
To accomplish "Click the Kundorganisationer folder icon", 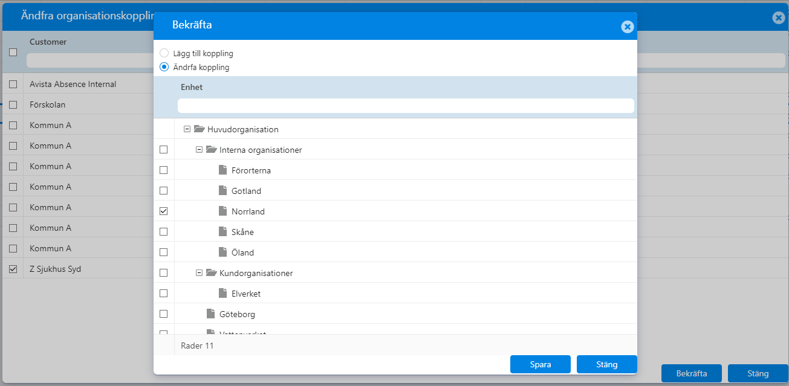I will pyautogui.click(x=211, y=273).
